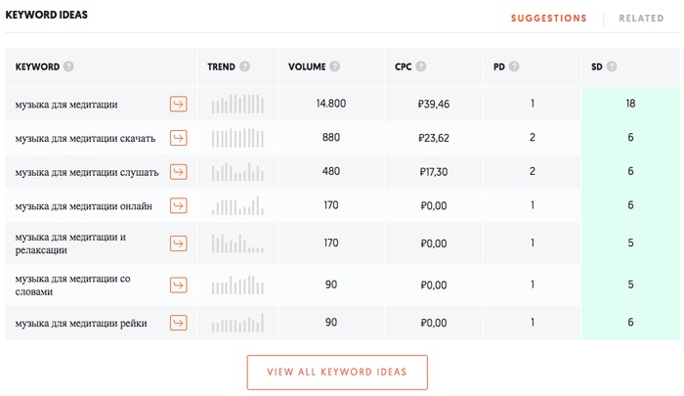Click help icon next to KEYWORD header

pyautogui.click(x=68, y=66)
